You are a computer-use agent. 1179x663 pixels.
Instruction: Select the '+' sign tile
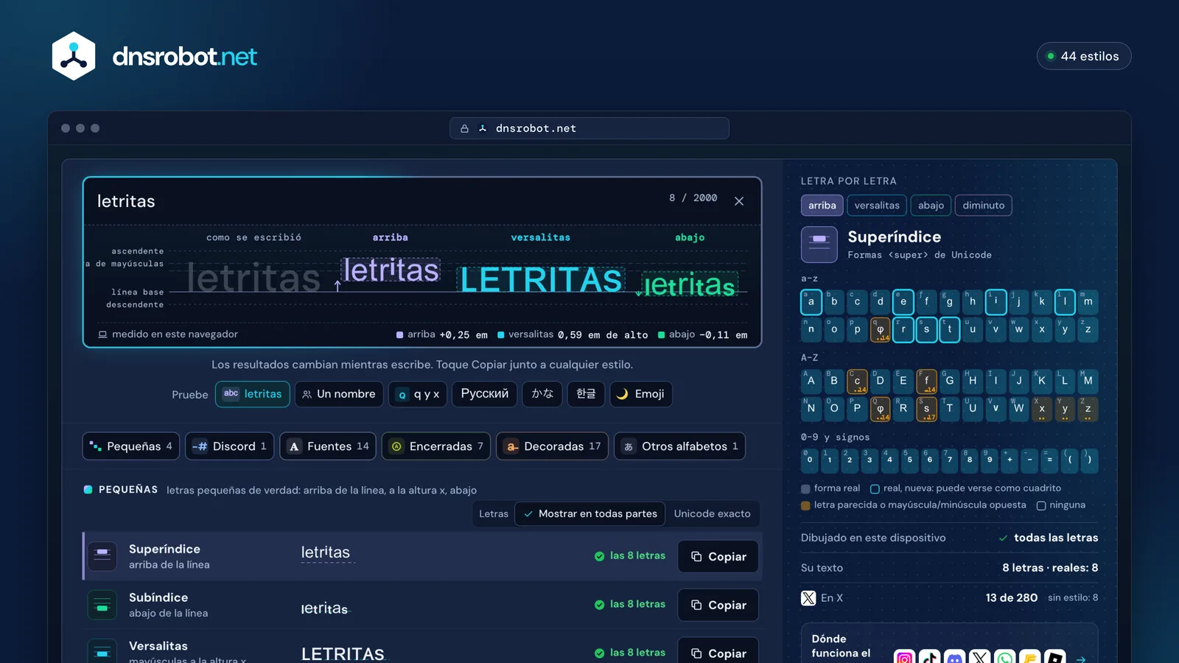tap(1010, 460)
